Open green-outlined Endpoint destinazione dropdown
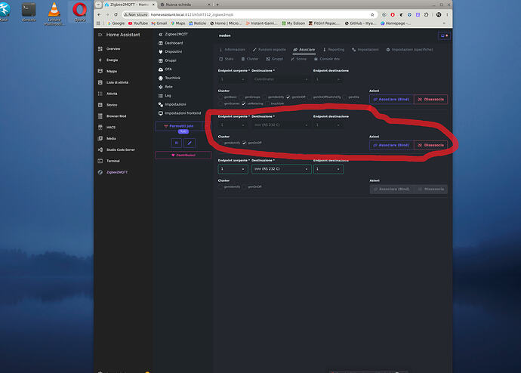The width and height of the screenshot is (521, 373). pyautogui.click(x=328, y=169)
